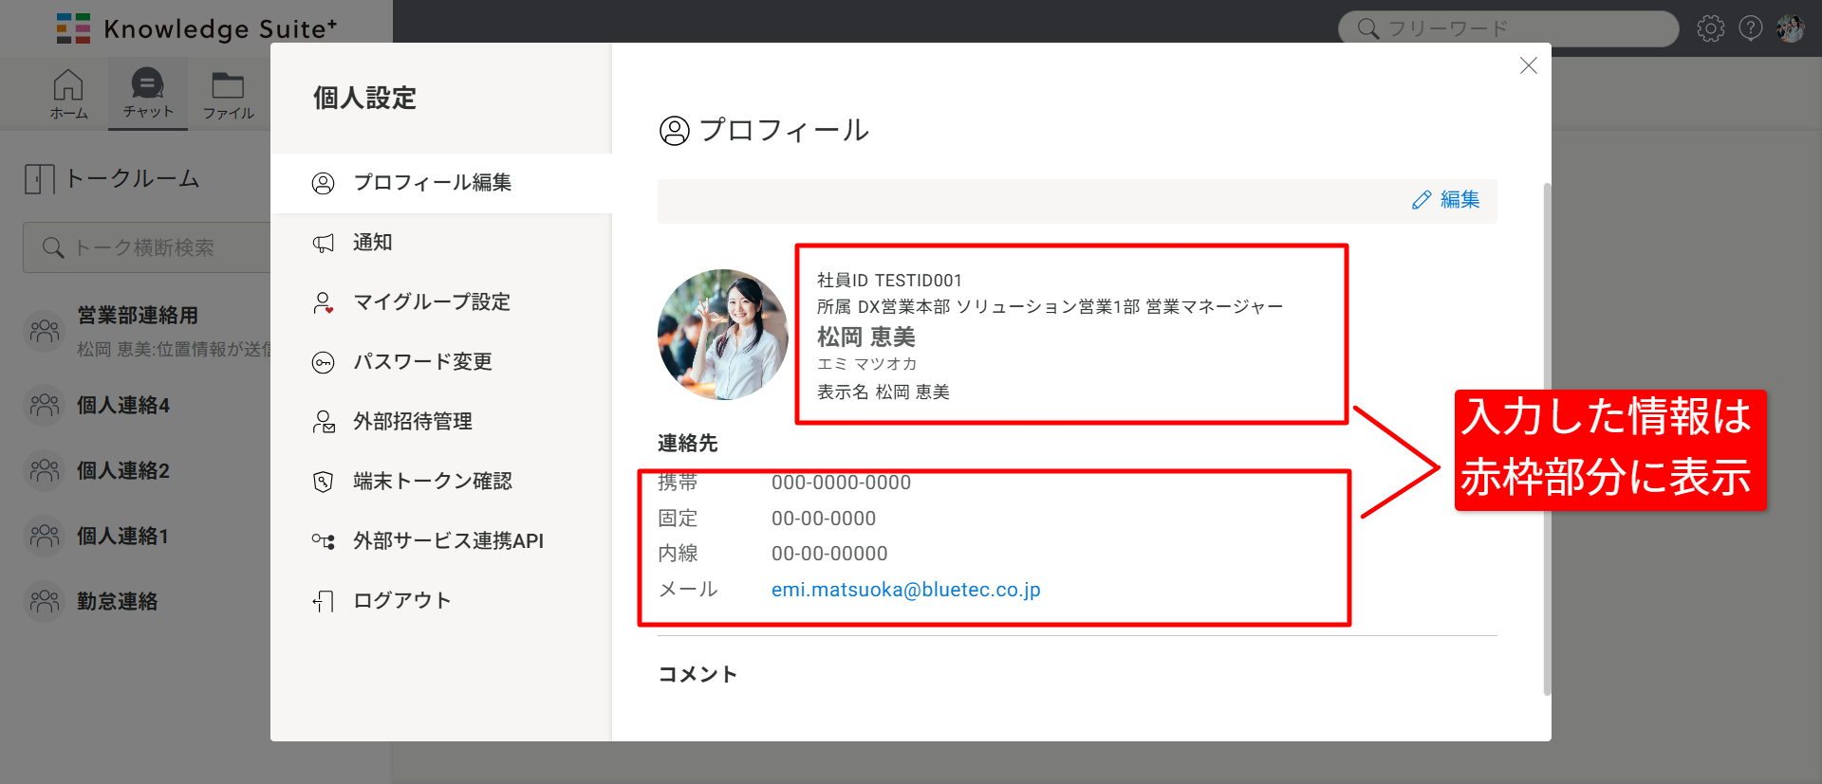Go to パスワード変更 settings

click(x=422, y=362)
